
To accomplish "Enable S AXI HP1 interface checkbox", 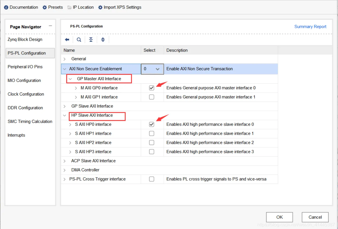I will pyautogui.click(x=152, y=133).
